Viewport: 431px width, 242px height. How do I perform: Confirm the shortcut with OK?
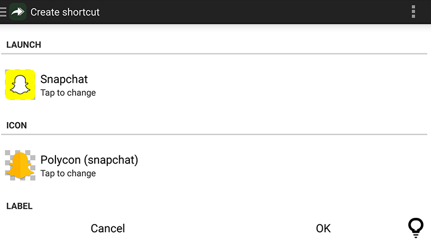[323, 228]
